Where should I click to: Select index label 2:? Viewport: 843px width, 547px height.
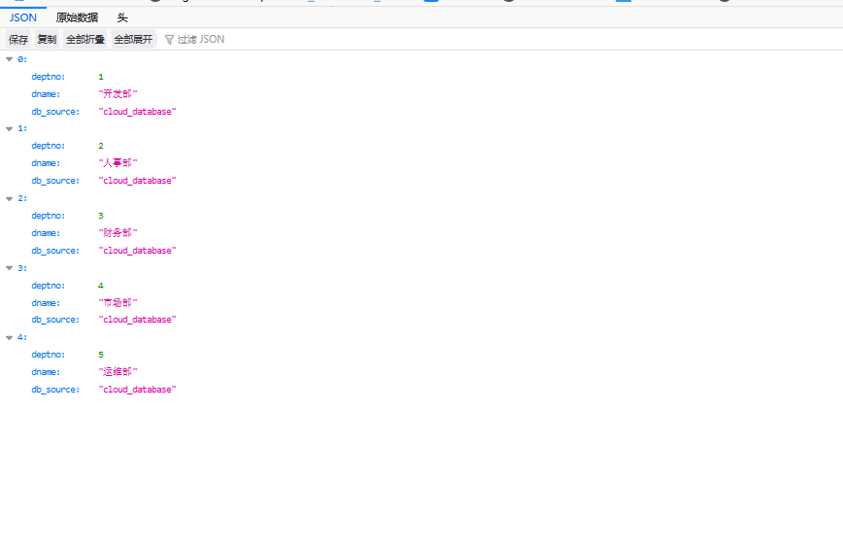click(22, 198)
